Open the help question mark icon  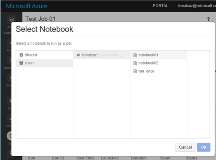(209, 19)
